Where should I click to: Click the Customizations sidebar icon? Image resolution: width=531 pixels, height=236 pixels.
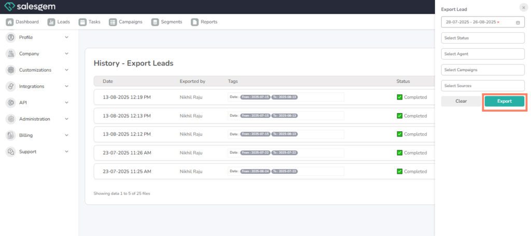coord(10,70)
